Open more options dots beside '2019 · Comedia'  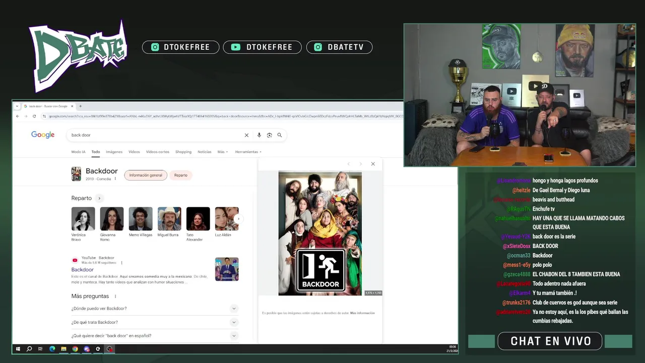coord(115,179)
